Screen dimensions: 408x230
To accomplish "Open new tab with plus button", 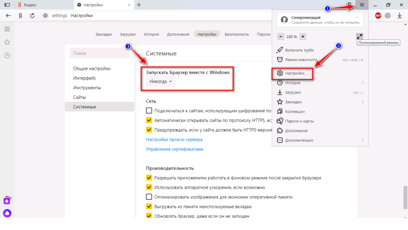I will click(139, 5).
